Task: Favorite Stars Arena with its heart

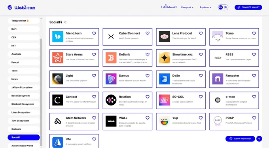Action: pos(94,54)
